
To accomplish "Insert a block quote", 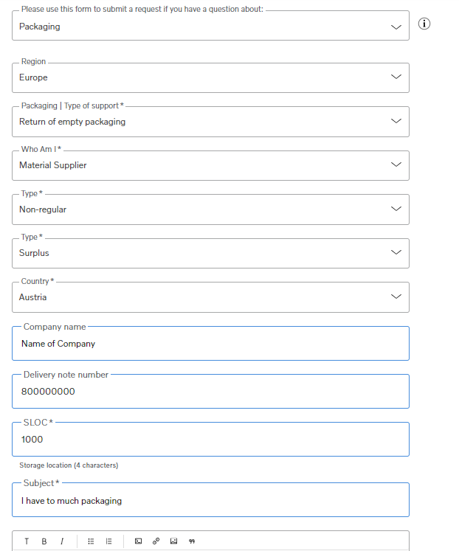I will click(x=192, y=541).
